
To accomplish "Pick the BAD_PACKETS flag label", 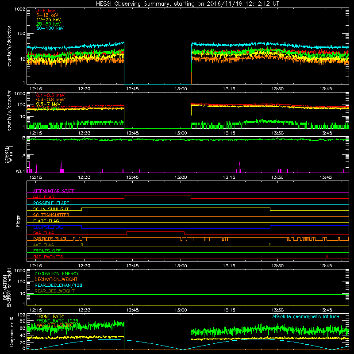I will point(48,257).
